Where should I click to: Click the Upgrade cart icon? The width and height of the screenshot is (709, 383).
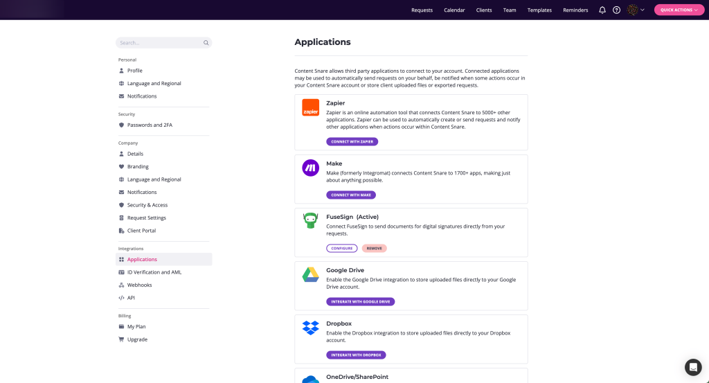tap(121, 339)
